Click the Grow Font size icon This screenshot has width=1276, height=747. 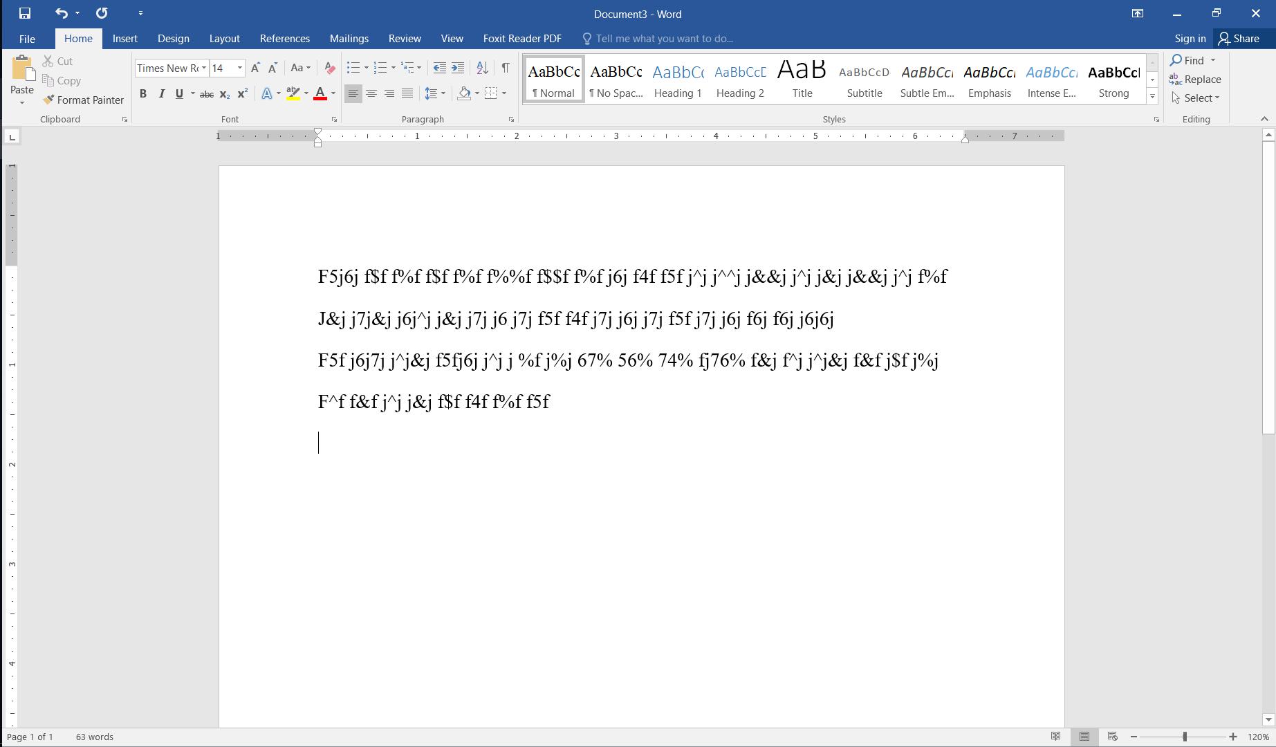[255, 68]
